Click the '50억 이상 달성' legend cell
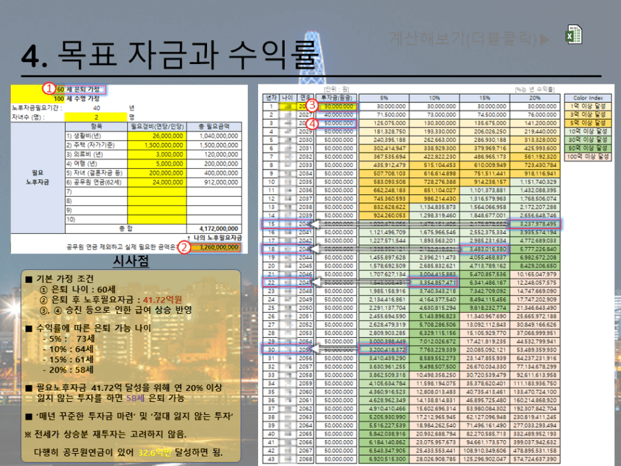The width and height of the screenshot is (621, 466). pyautogui.click(x=588, y=149)
